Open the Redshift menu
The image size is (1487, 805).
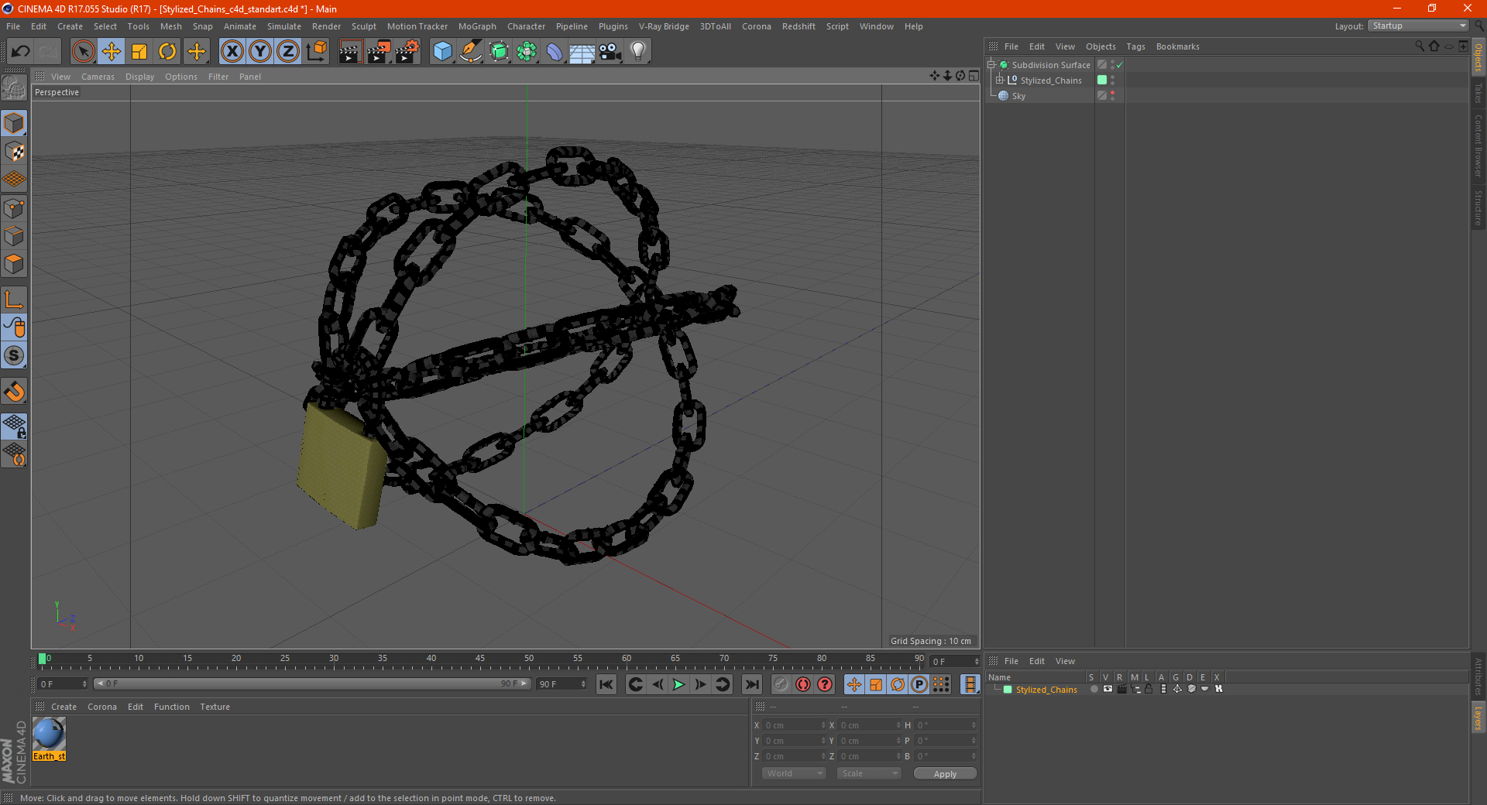(798, 26)
